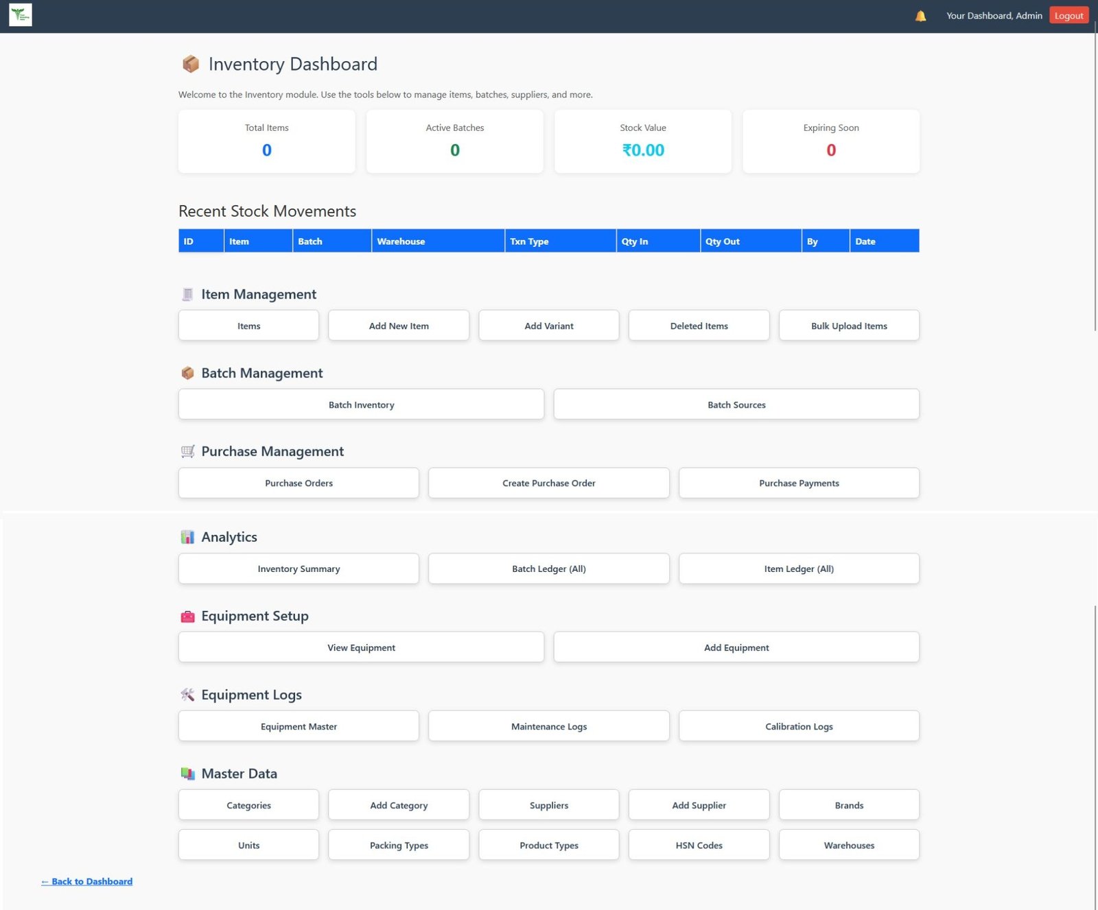The width and height of the screenshot is (1098, 910).
Task: Click the Expiring Soon stat card
Action: pos(830,141)
